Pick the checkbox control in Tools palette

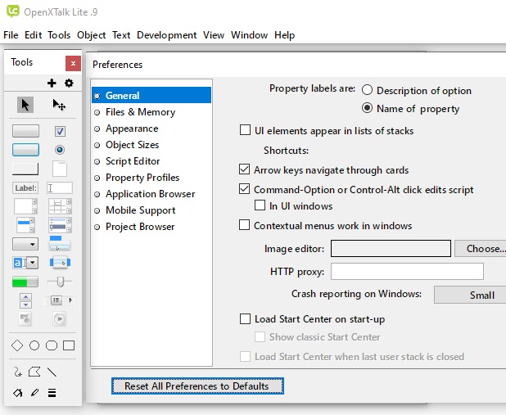pos(60,131)
